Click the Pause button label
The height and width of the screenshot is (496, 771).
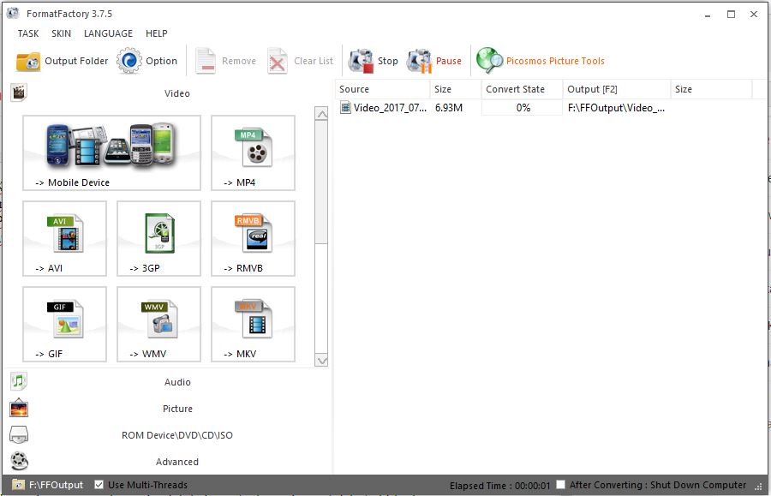click(x=448, y=61)
